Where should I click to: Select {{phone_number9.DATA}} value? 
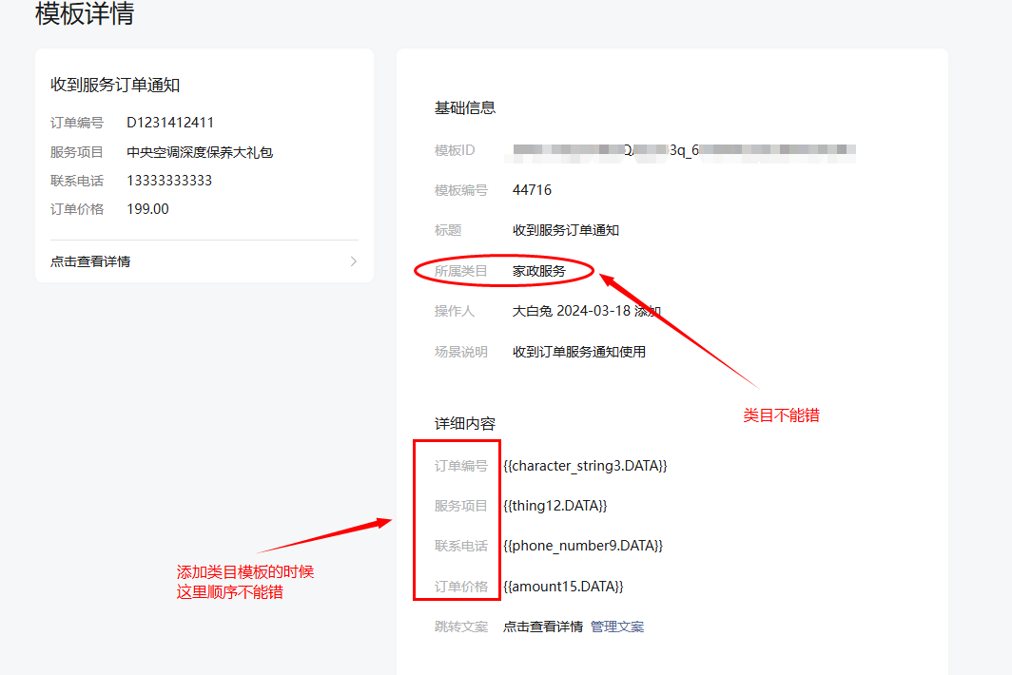point(583,546)
